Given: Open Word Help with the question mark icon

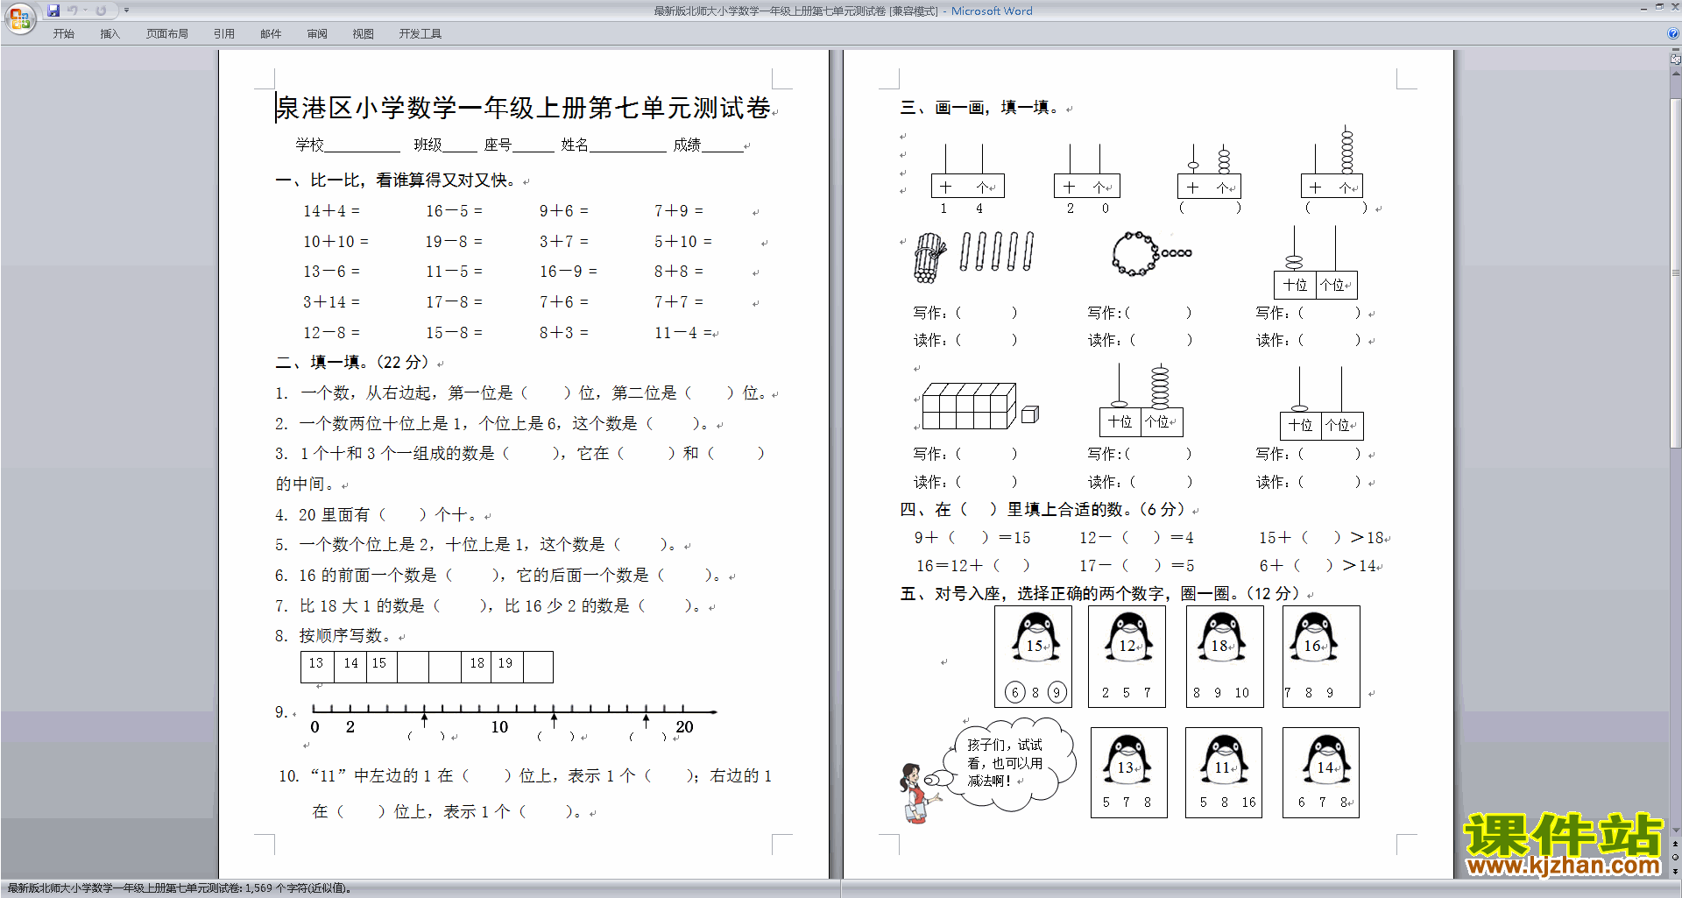Looking at the screenshot, I should tap(1673, 33).
